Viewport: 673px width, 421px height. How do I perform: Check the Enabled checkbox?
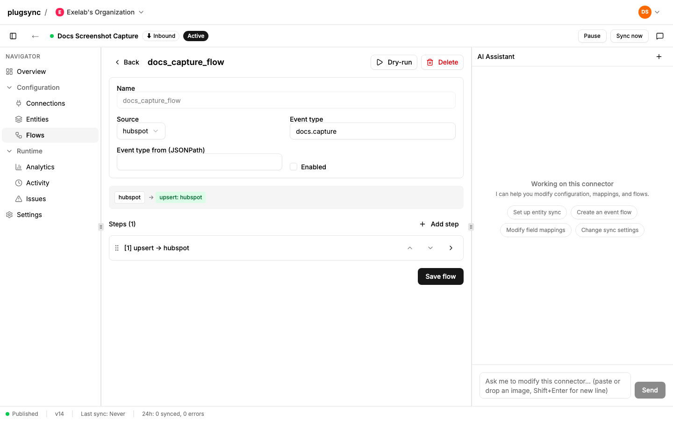pos(294,167)
